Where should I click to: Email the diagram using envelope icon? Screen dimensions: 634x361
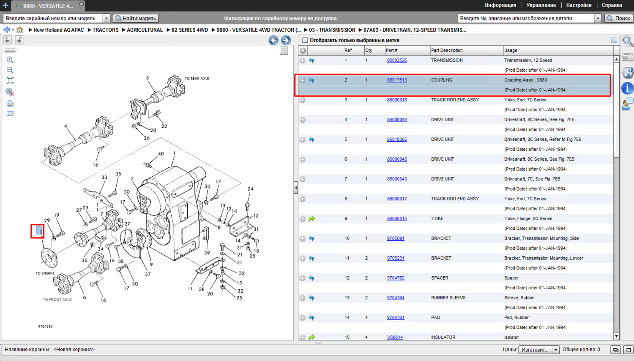tap(10, 113)
